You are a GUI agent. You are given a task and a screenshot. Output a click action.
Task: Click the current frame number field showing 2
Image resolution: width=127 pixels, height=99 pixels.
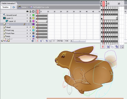click(54, 41)
